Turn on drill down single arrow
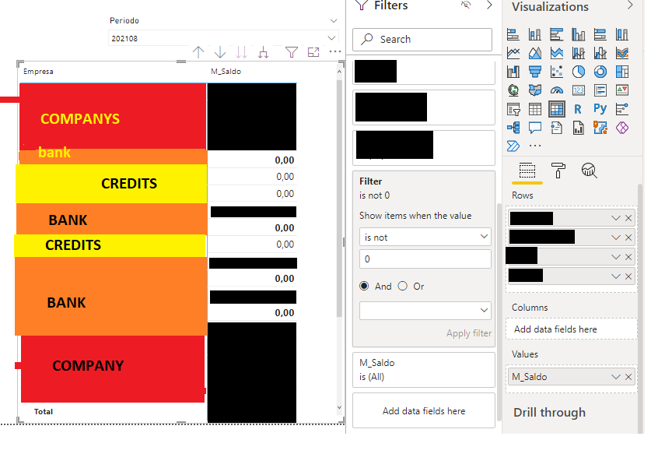672x461 pixels. pos(220,52)
